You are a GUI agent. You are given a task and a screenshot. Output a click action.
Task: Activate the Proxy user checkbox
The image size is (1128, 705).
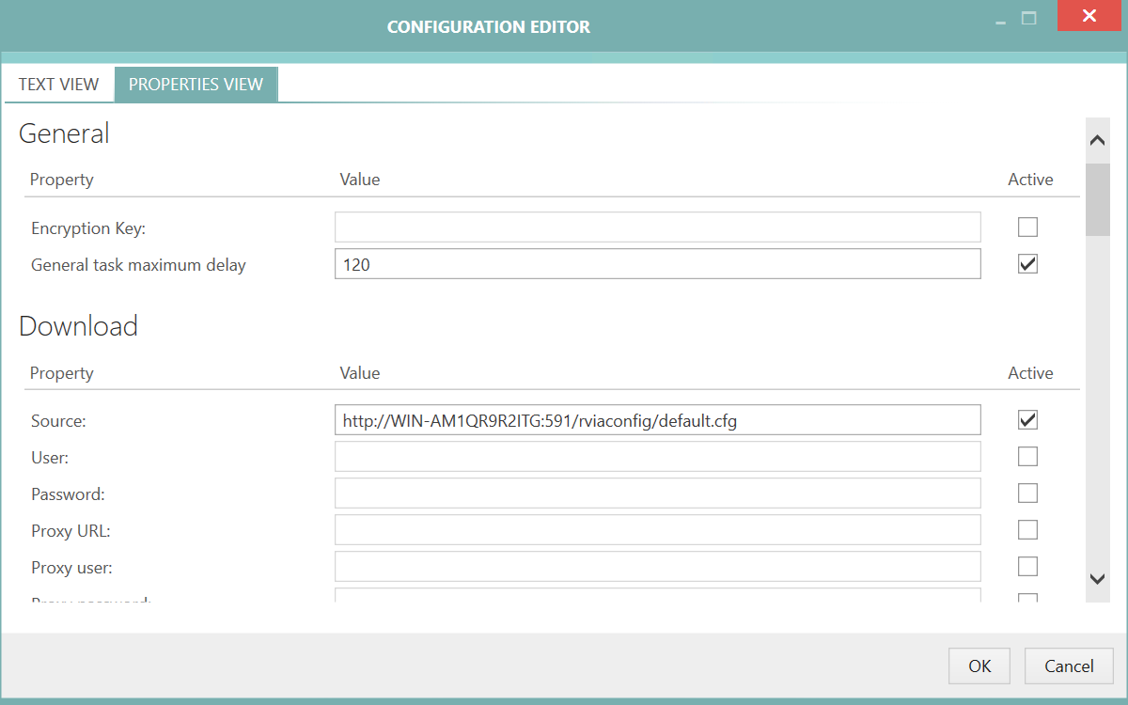[x=1027, y=566]
